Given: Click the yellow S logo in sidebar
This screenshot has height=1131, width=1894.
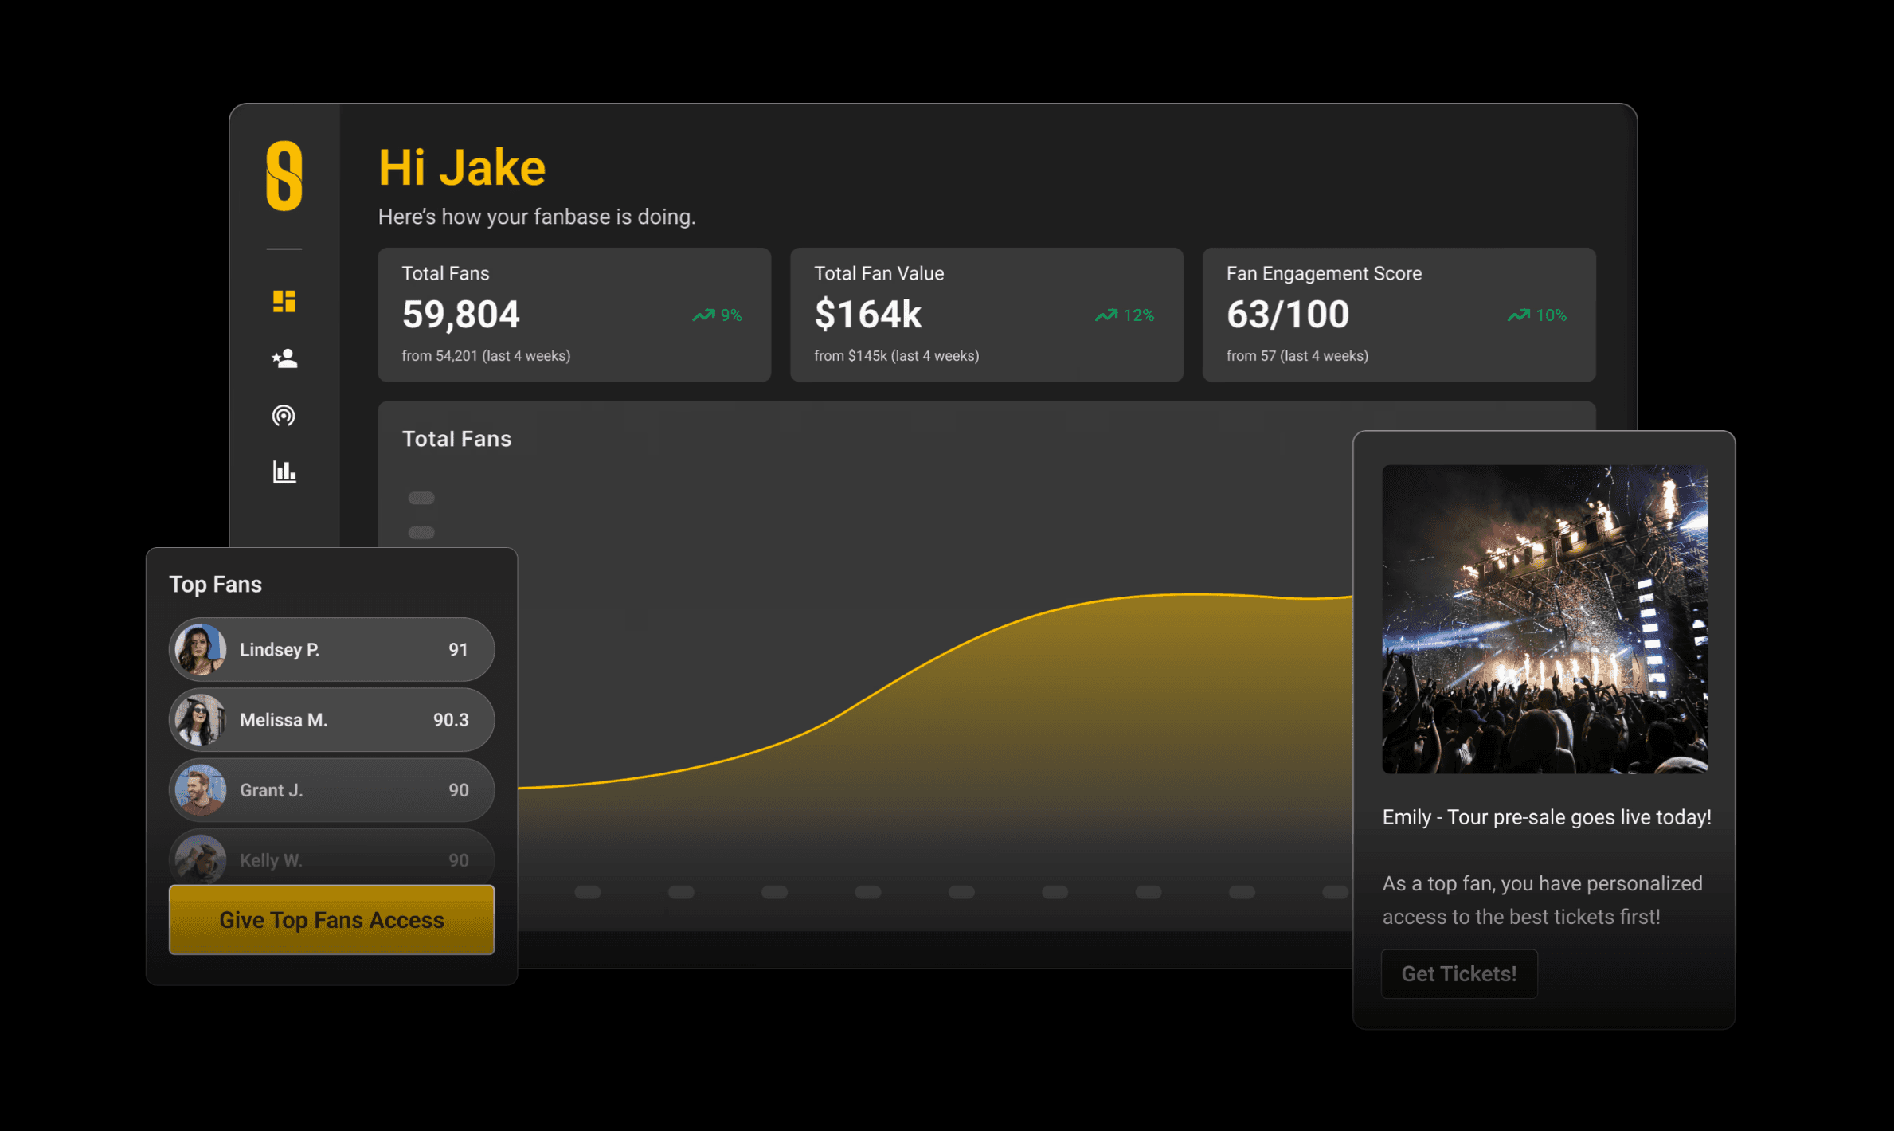Looking at the screenshot, I should pyautogui.click(x=284, y=176).
